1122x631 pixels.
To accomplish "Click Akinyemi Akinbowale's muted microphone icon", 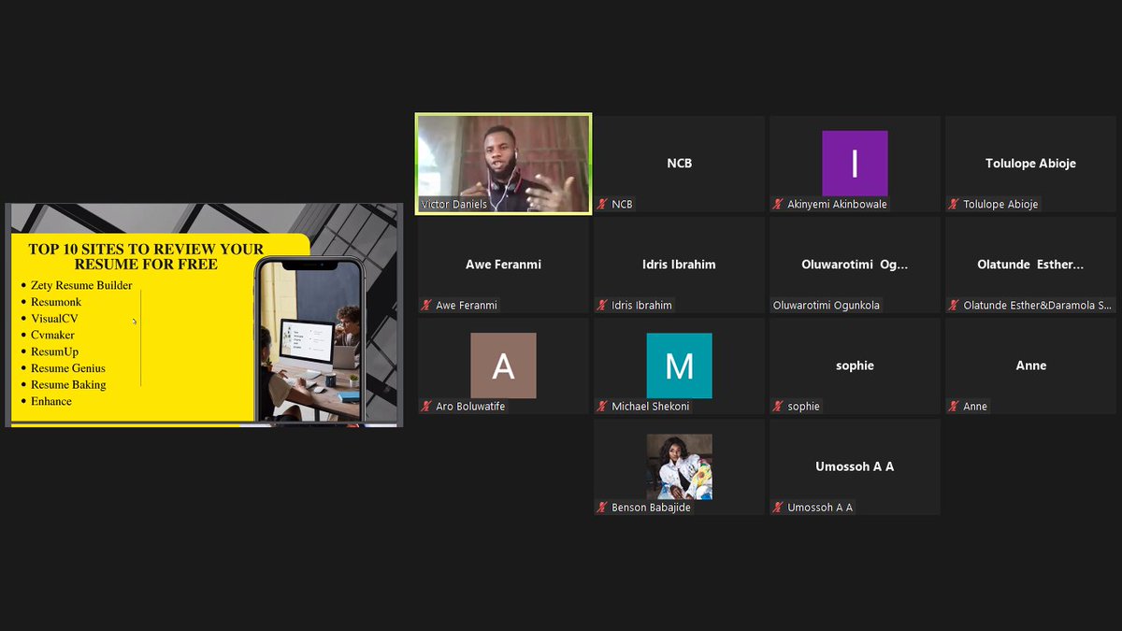I will (778, 204).
